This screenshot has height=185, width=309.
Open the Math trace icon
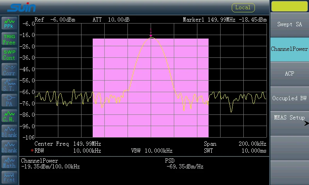[x=9, y=163]
